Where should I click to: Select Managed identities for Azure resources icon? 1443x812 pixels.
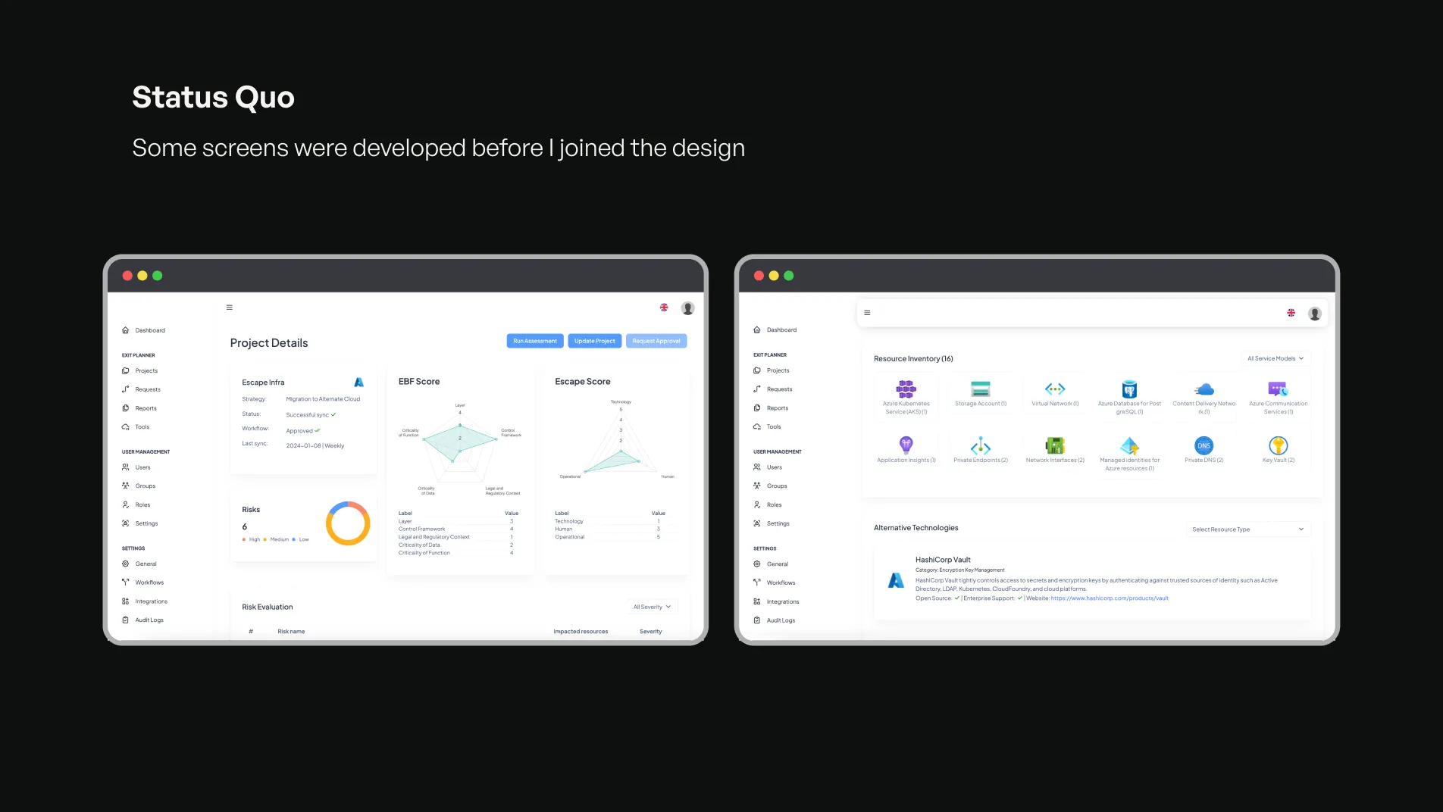pyautogui.click(x=1129, y=445)
